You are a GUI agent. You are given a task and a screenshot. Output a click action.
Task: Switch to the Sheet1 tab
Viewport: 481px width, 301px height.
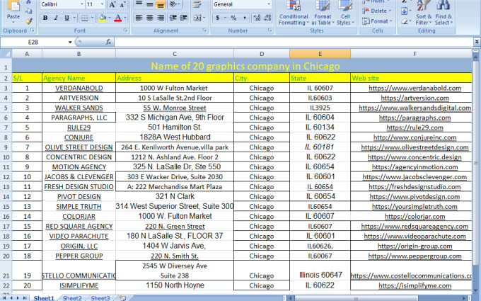[44, 298]
